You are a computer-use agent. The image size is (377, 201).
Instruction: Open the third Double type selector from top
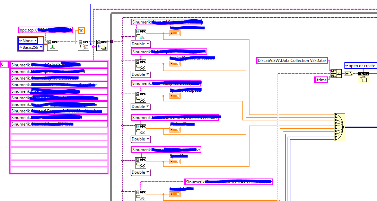[x=141, y=107]
